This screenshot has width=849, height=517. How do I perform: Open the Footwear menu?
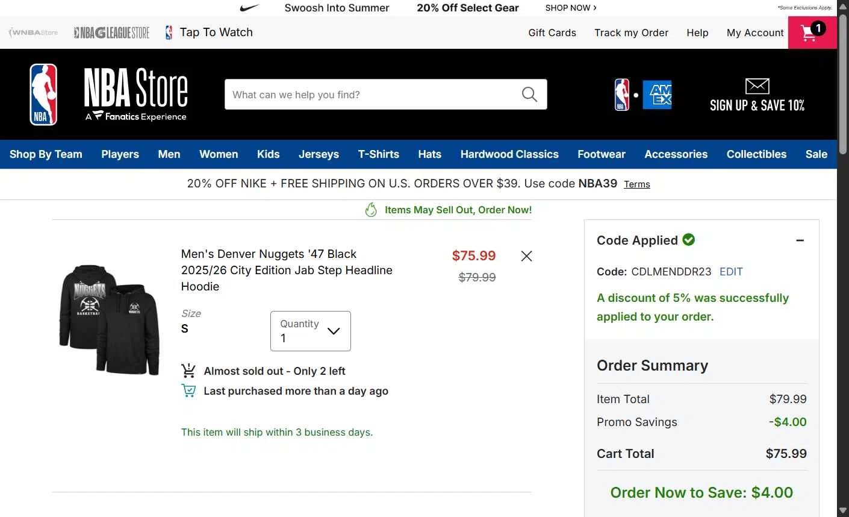602,154
